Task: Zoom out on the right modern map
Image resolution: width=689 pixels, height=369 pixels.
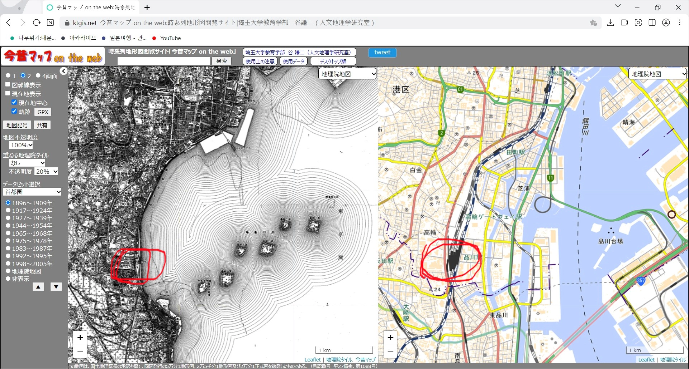Action: coord(390,351)
